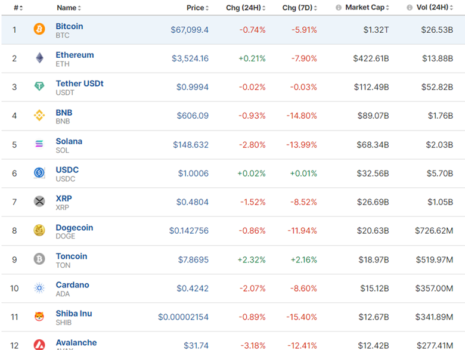Screen dimensions: 465x350
Task: Open the Ethereum coin page link
Action: click(x=75, y=55)
